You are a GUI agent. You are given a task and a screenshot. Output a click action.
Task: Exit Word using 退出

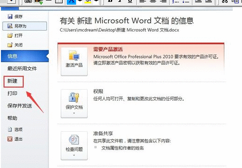point(15,139)
